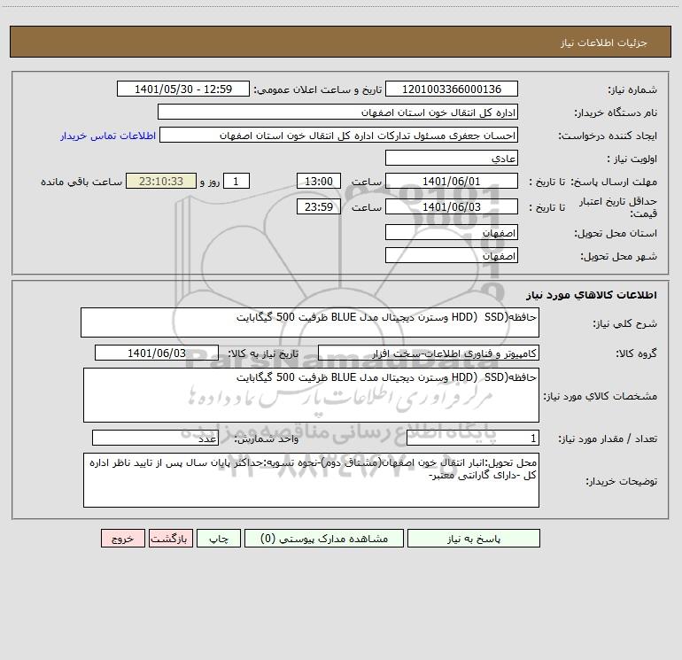The height and width of the screenshot is (660, 682).
Task: Click unit of count field عدد
Action: (x=155, y=438)
